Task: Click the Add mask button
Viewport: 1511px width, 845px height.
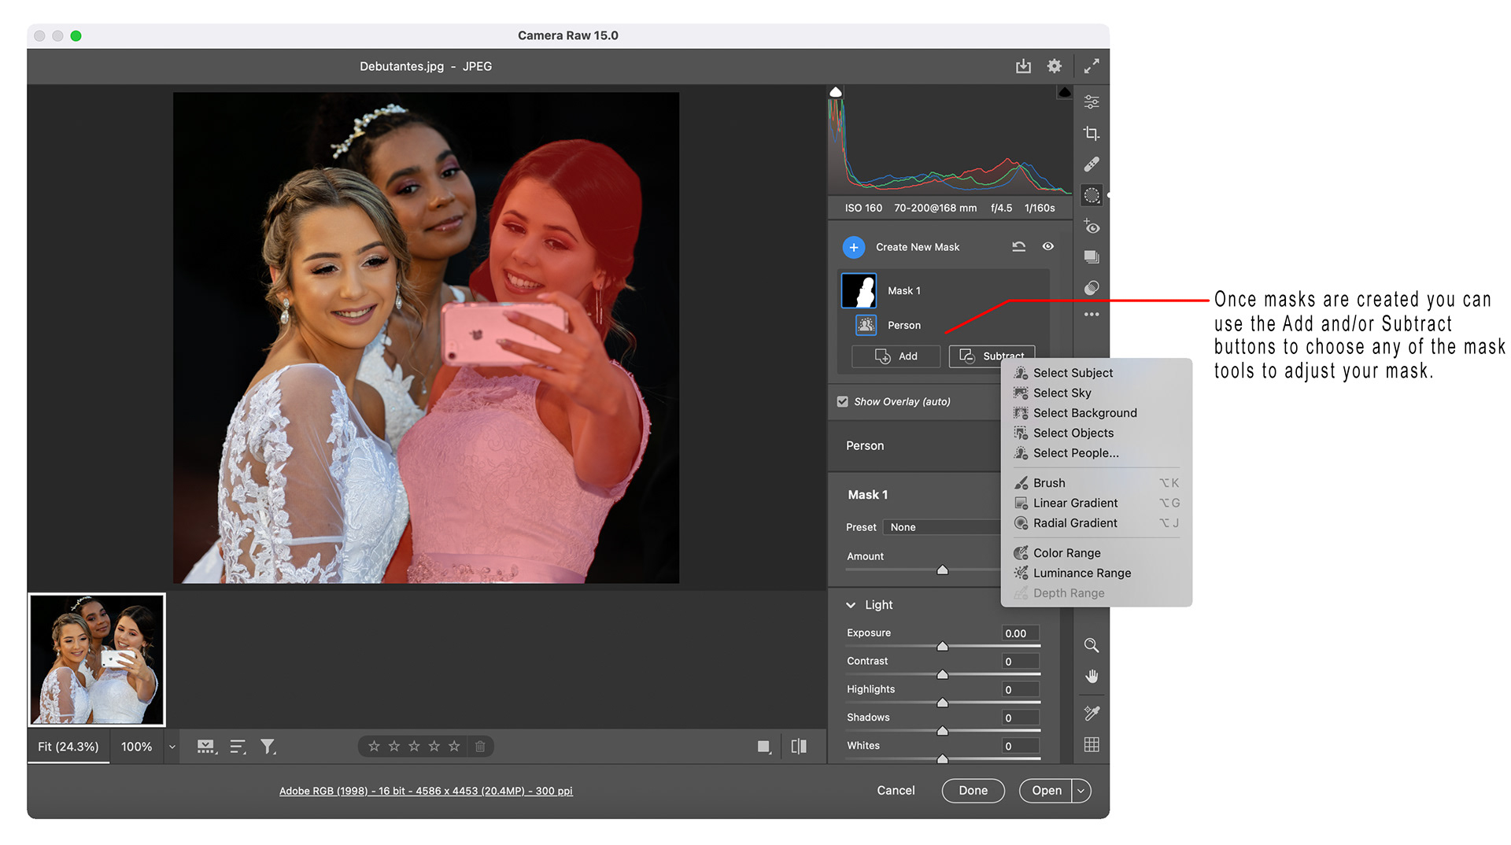Action: pos(896,356)
